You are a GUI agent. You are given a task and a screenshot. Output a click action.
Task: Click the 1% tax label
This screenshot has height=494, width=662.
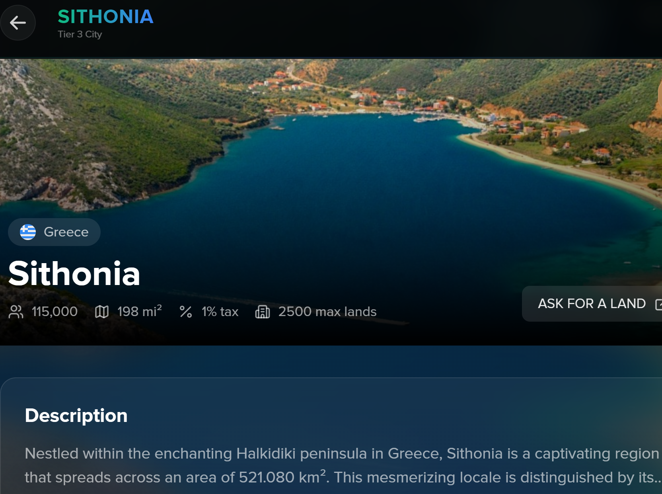click(x=220, y=312)
